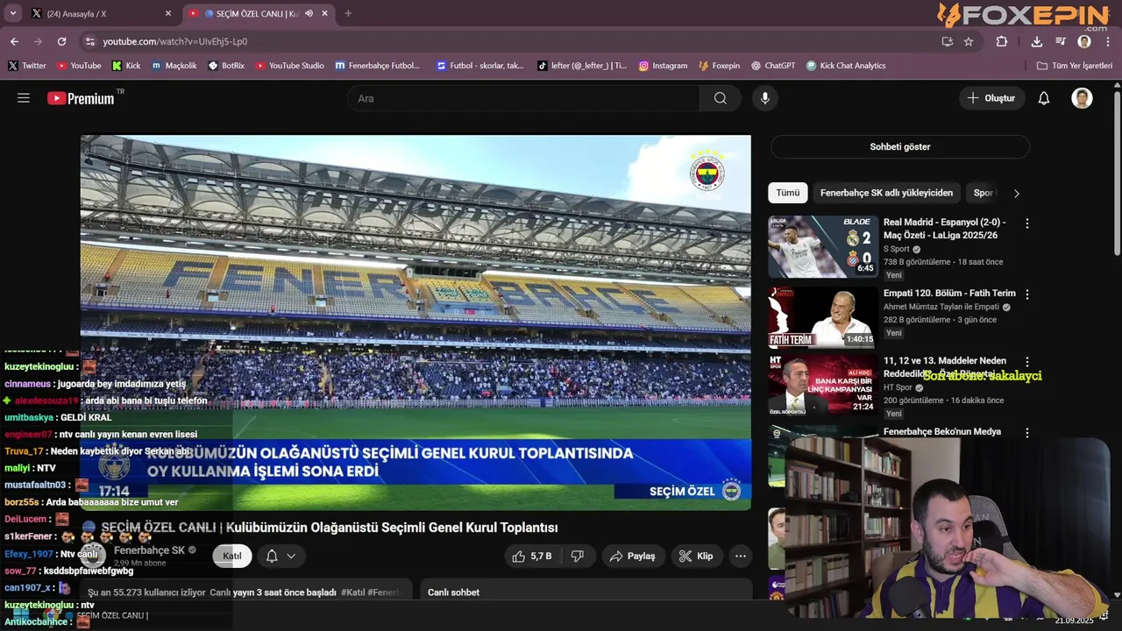1122x631 pixels.
Task: Open options for 11, 12 ve 13. Maddeler video
Action: coord(1027,362)
